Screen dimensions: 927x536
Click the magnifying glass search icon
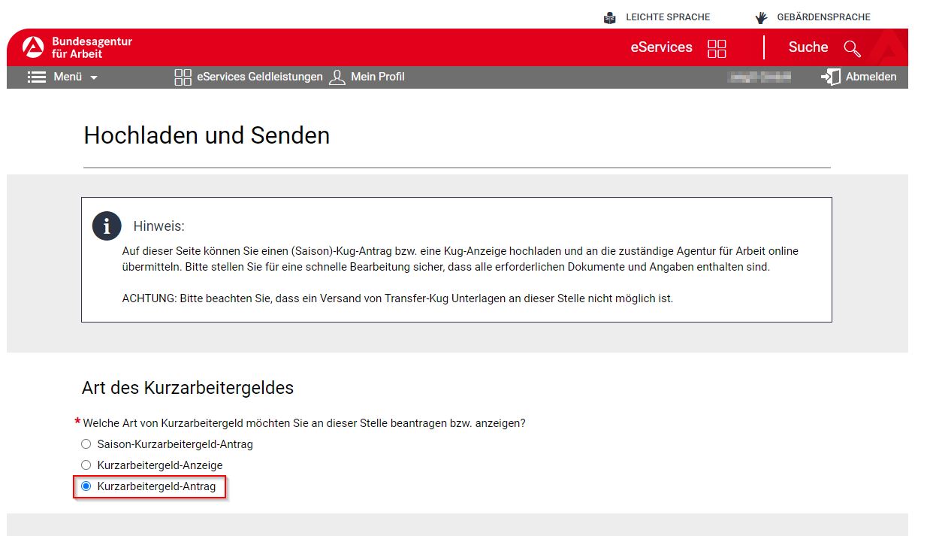[x=852, y=48]
